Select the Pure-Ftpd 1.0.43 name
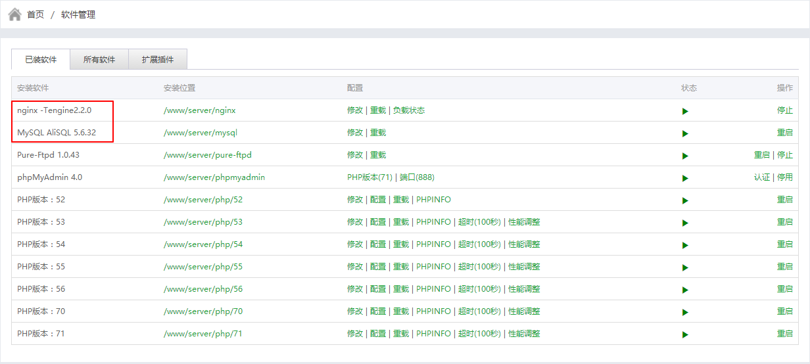This screenshot has height=364, width=810. click(x=48, y=155)
